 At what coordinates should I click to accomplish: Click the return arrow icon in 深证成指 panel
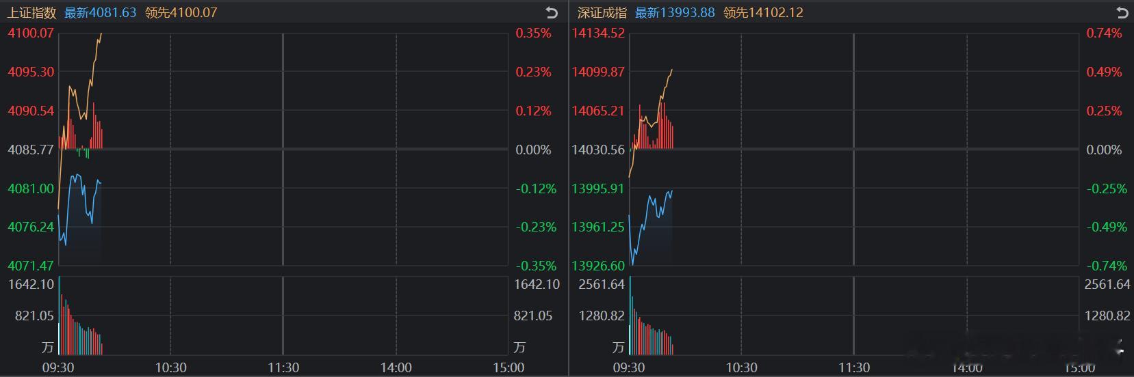1122,12
